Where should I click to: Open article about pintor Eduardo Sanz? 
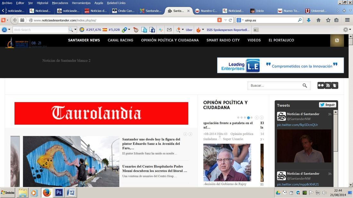(x=151, y=144)
